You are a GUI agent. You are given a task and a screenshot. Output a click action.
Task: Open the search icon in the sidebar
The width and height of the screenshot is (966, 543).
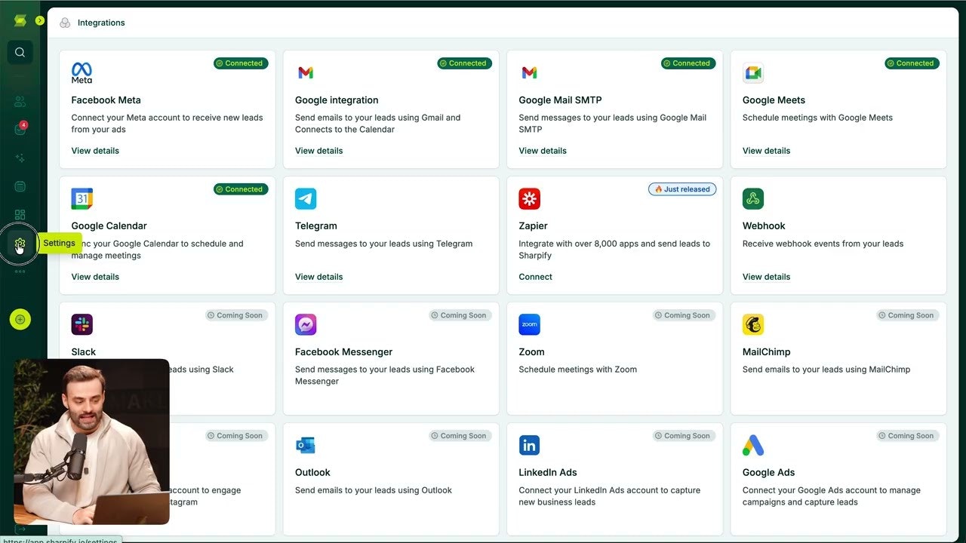(x=20, y=52)
